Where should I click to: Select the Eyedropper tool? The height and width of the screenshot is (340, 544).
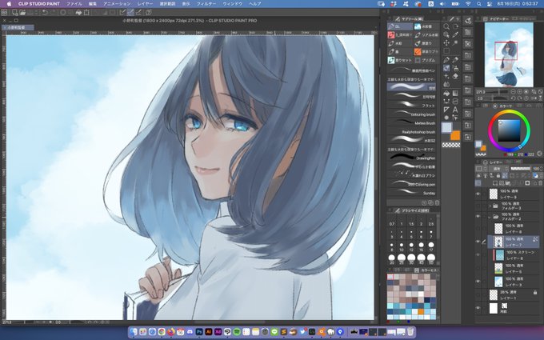455,34
